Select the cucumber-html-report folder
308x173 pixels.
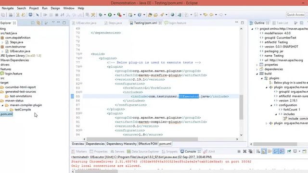point(20,87)
